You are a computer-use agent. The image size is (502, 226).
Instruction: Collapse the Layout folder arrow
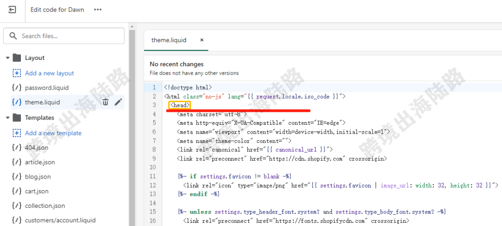[x=7, y=58]
